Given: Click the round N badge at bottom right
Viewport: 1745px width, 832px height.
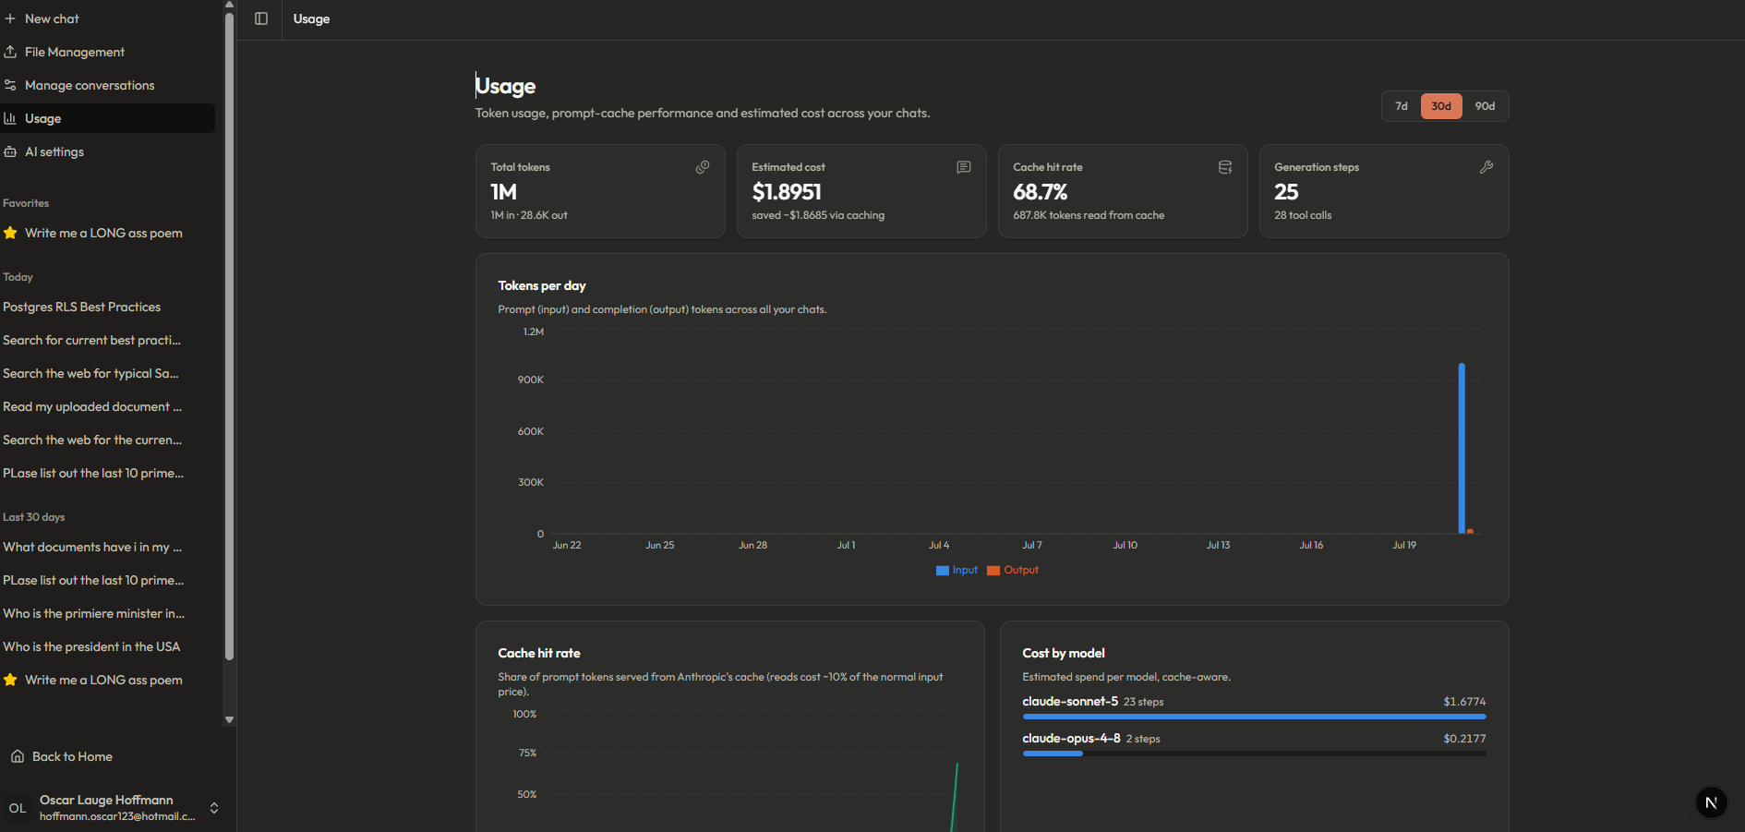Looking at the screenshot, I should [1711, 802].
